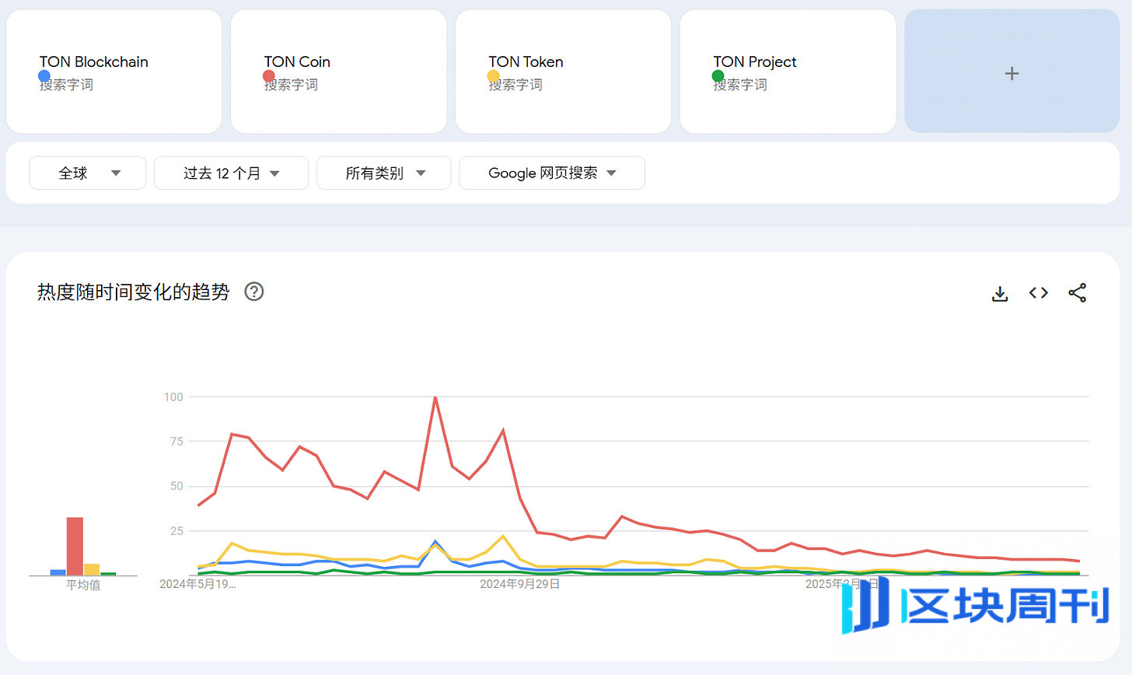Screen dimensions: 1132x675
Task: Open the 过去 12 个月 time range dropdown
Action: tap(231, 173)
